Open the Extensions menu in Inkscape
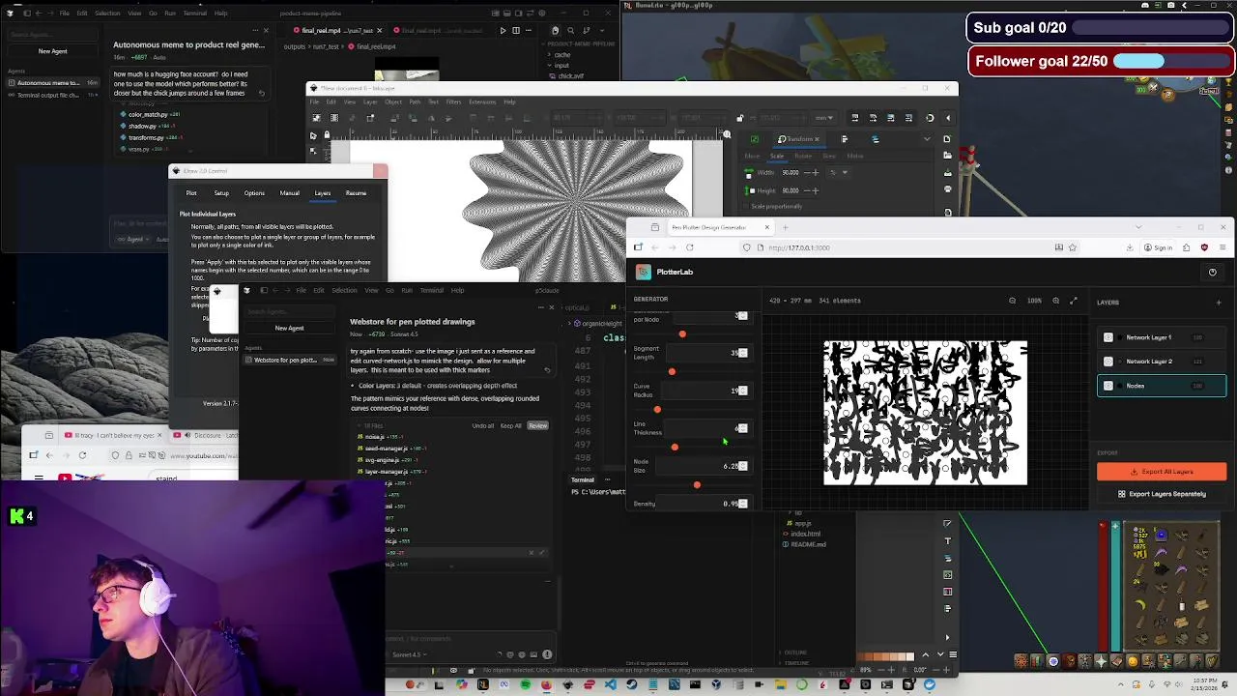This screenshot has width=1237, height=696. [482, 101]
